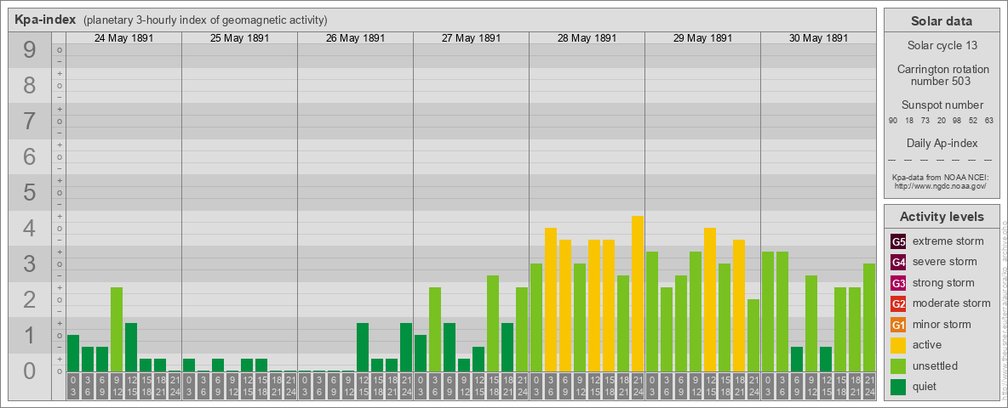The width and height of the screenshot is (1008, 408).
Task: Click the 'Kpa-data from NOAA NCEI:' text
Action: [x=941, y=177]
